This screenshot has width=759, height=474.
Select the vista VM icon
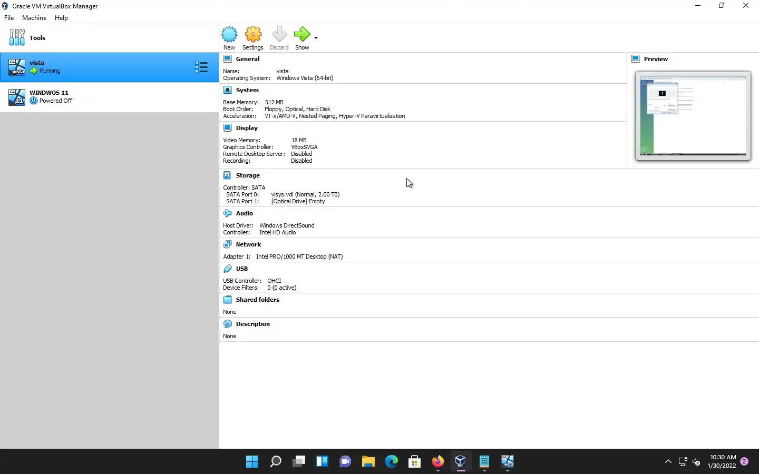coord(17,67)
